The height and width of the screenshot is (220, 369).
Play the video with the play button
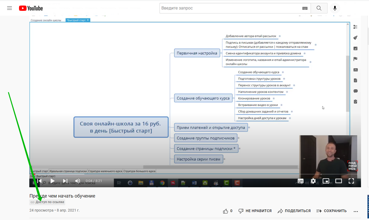click(52, 181)
